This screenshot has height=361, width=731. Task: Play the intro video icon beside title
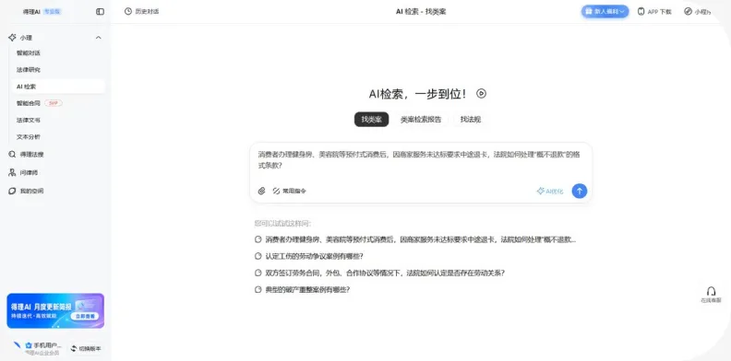coord(481,94)
